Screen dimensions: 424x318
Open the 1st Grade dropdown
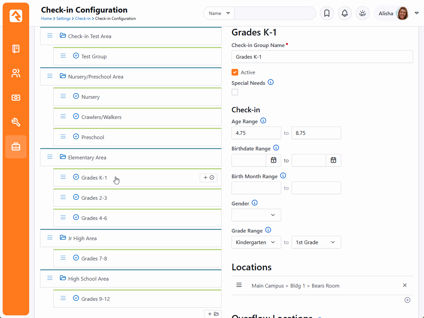point(316,242)
